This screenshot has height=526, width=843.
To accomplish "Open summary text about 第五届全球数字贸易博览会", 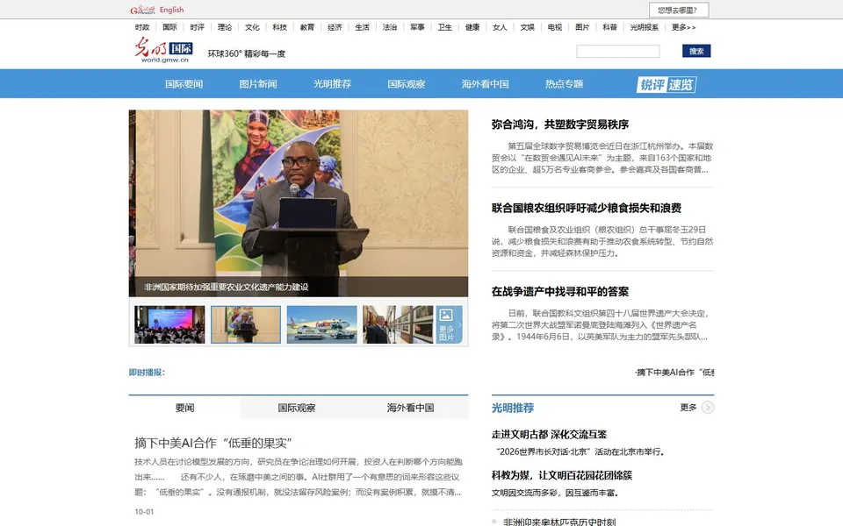I will click(602, 158).
